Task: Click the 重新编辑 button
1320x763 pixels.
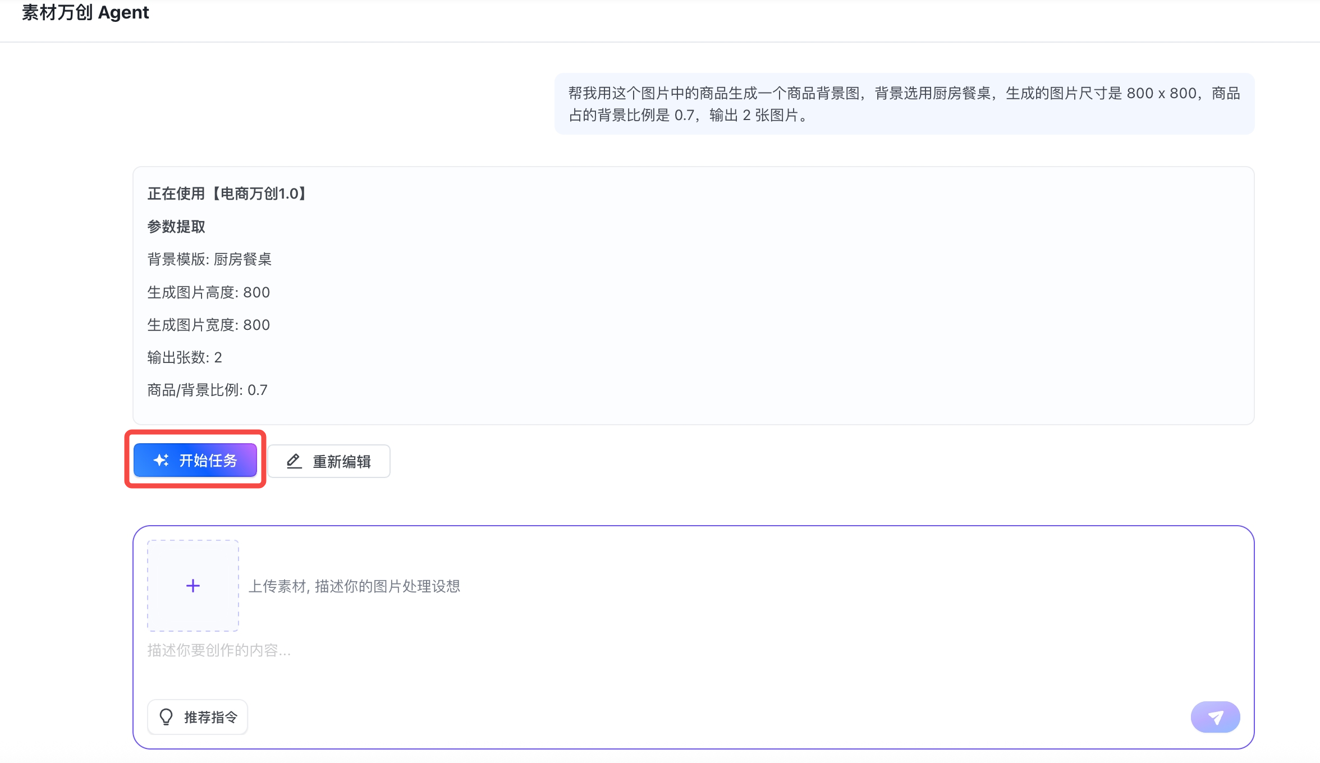Action: coord(329,461)
